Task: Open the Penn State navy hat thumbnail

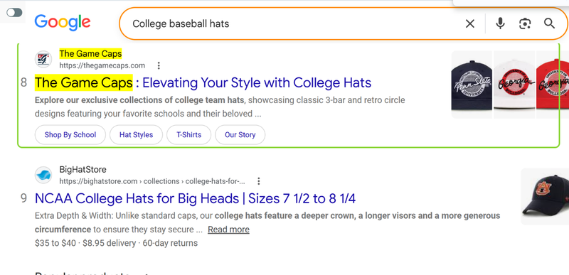Action: [x=472, y=85]
